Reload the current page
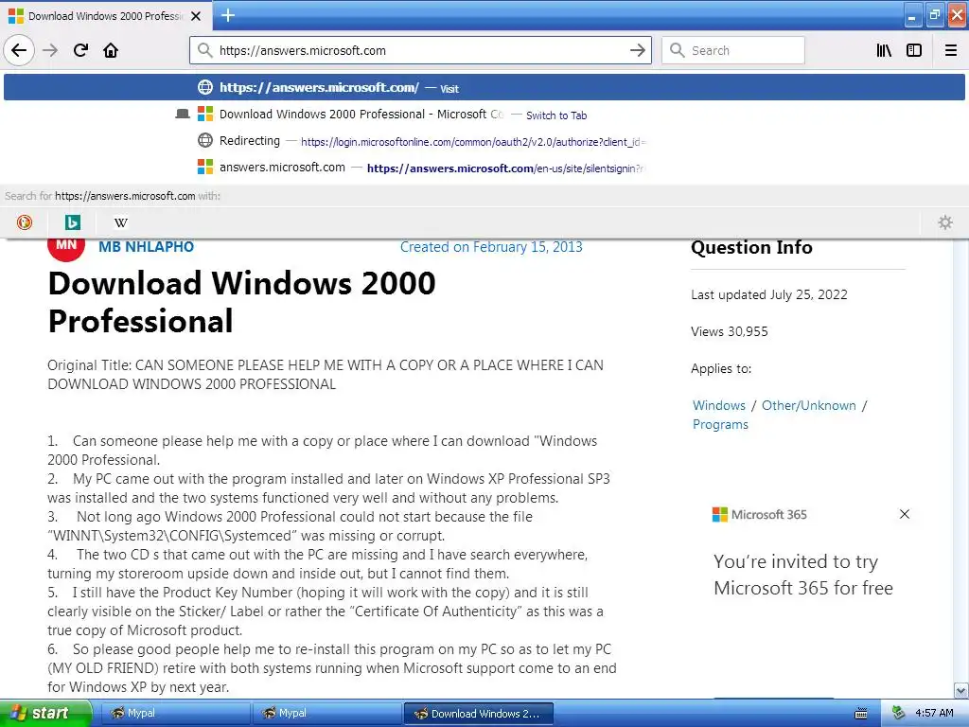969x727 pixels. tap(80, 50)
